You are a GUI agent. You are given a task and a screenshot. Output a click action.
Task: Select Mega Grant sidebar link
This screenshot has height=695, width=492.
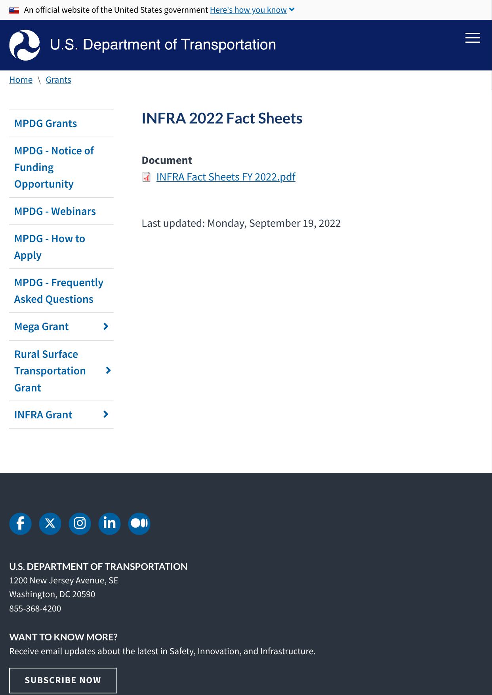pos(42,327)
